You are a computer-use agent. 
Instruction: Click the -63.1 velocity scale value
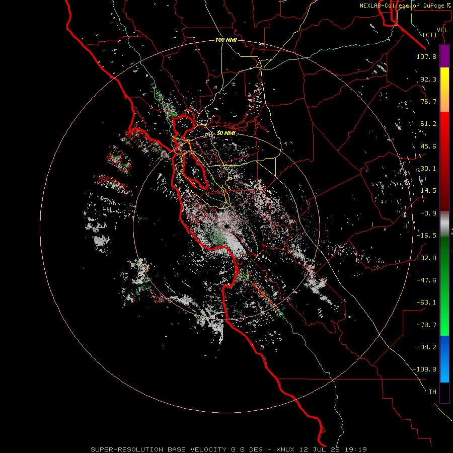(426, 303)
